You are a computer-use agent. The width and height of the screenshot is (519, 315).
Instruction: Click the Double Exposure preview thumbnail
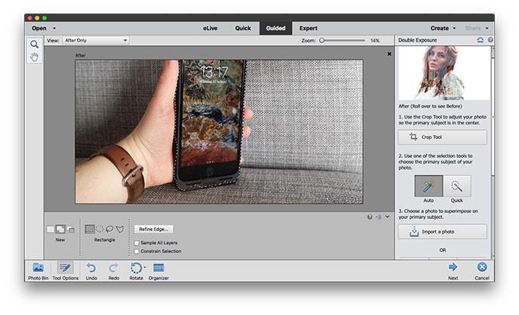(444, 73)
